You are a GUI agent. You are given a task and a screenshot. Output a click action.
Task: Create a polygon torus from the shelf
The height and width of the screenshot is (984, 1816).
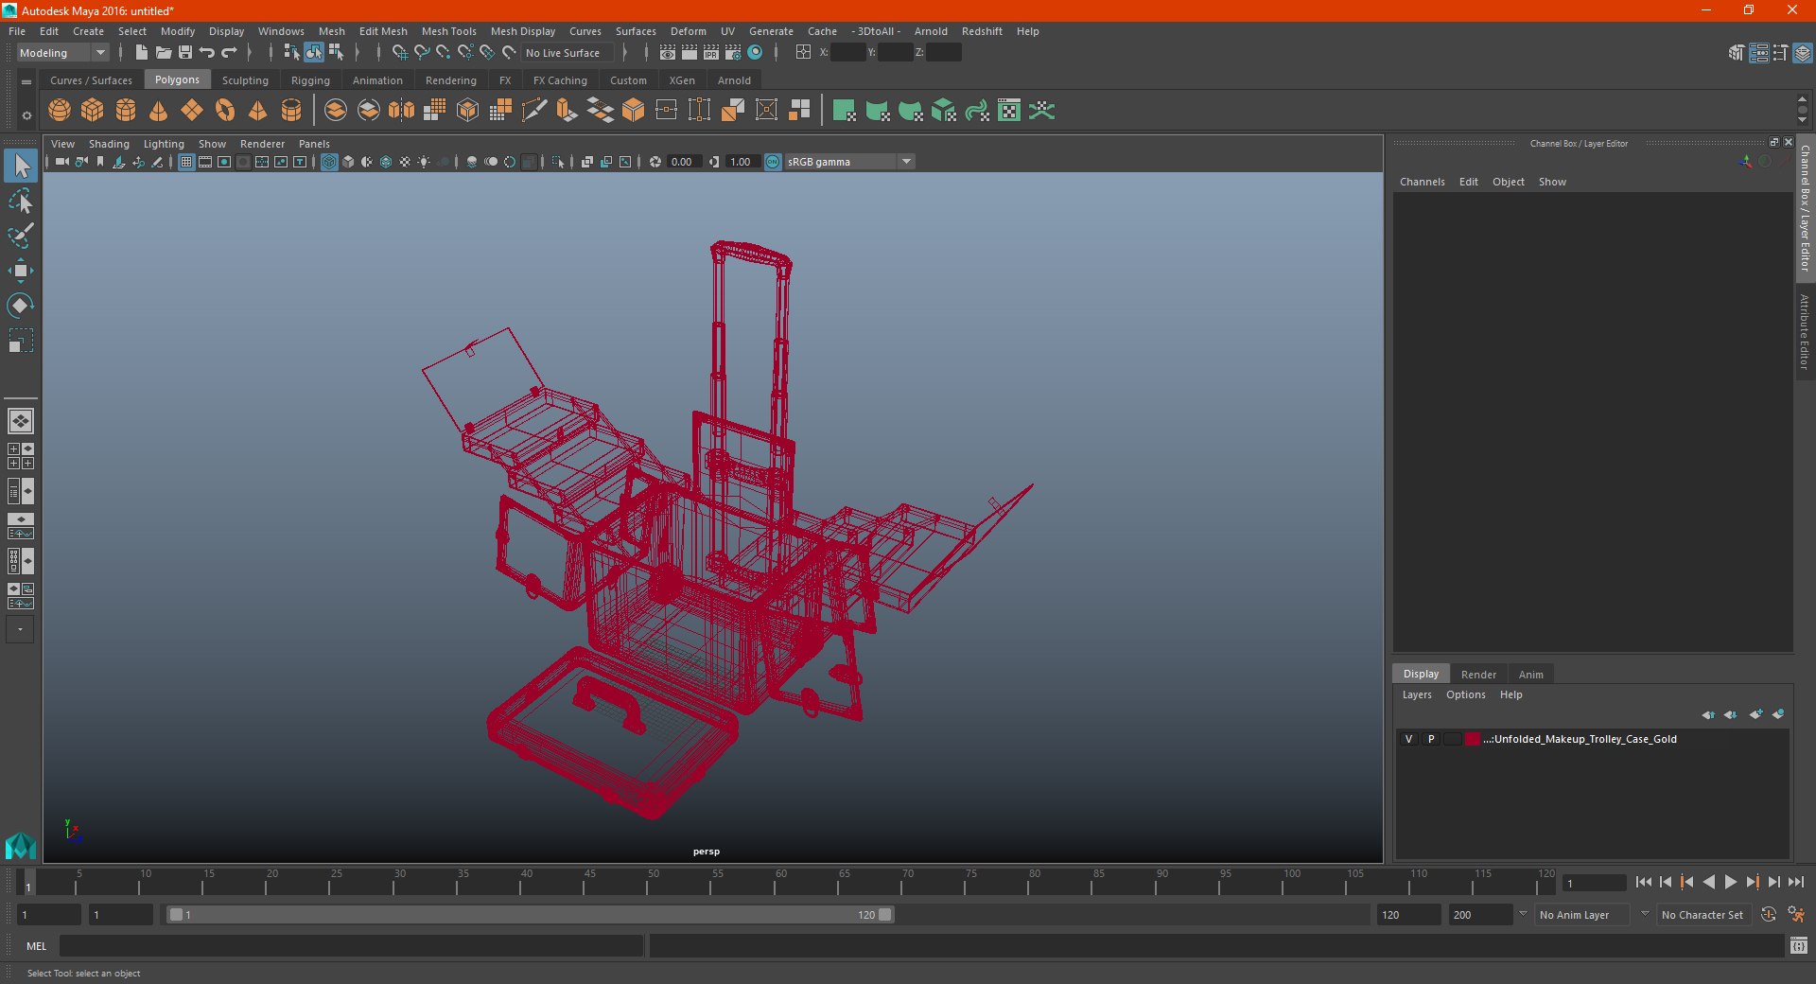pos(225,111)
